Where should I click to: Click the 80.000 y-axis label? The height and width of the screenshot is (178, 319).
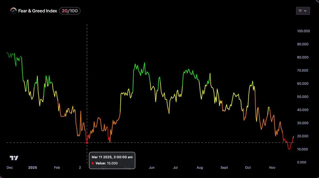click(303, 57)
